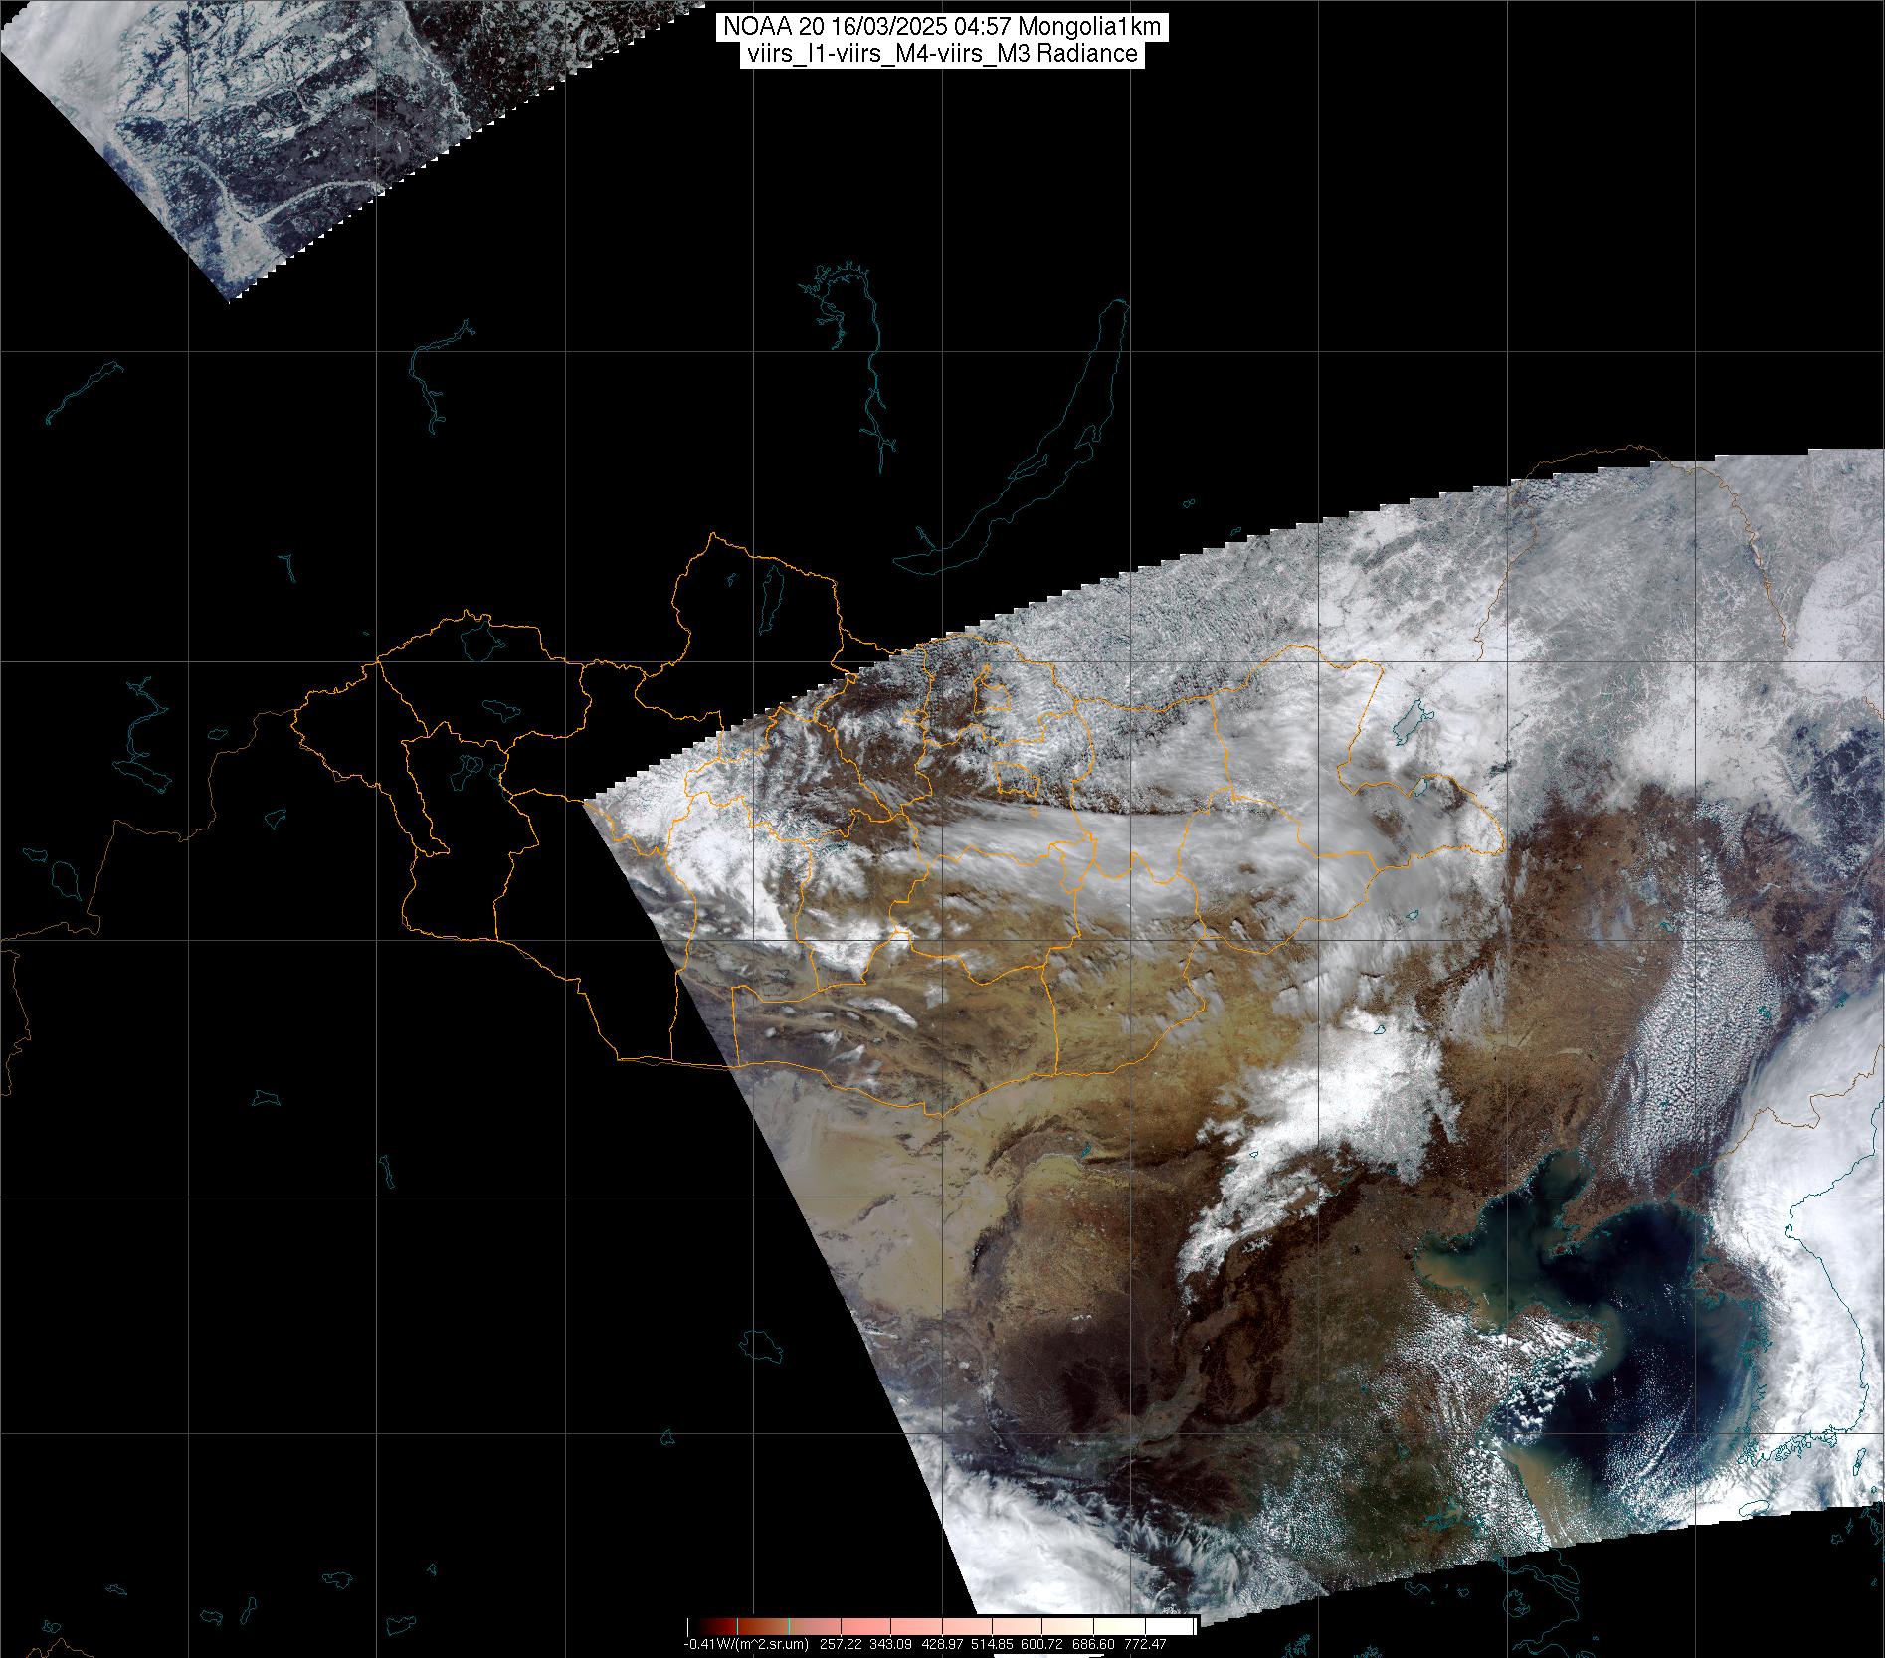The height and width of the screenshot is (1658, 1885).
Task: Click the "-0.41W/(m^2.sr.um)" units label
Action: (x=746, y=1644)
